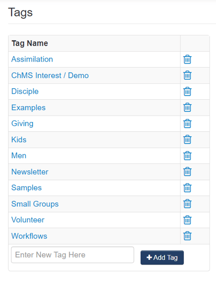Click the trash icon for Volunteer
The image size is (216, 281).
tap(187, 220)
